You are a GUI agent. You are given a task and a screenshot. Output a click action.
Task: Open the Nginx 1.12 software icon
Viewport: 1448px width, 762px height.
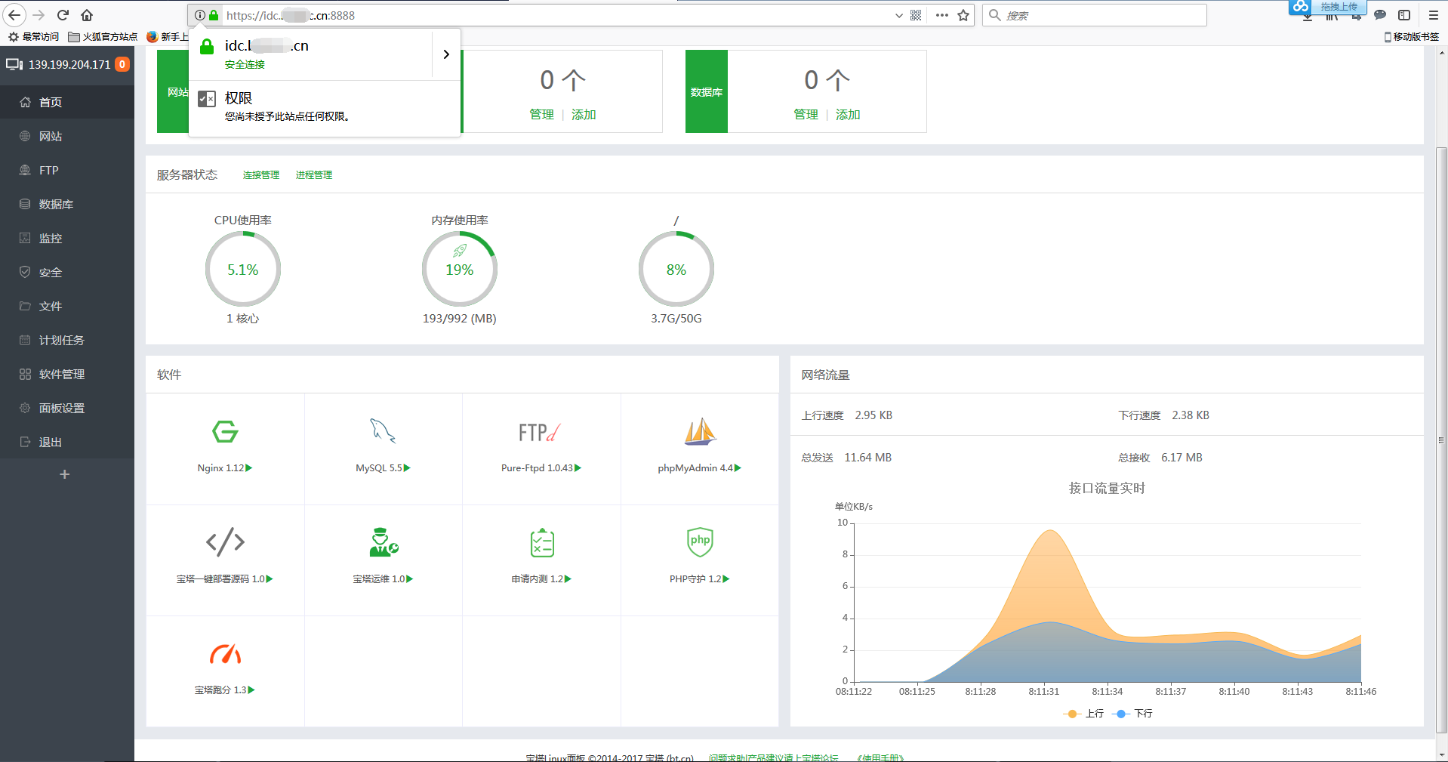pyautogui.click(x=225, y=432)
